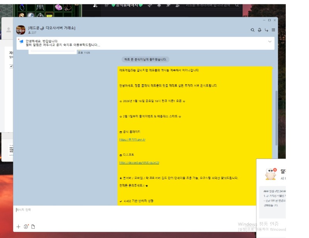Viewport: 309px width, 238px height.
Task: Open the 투게더 official homepage link
Action: [132, 139]
